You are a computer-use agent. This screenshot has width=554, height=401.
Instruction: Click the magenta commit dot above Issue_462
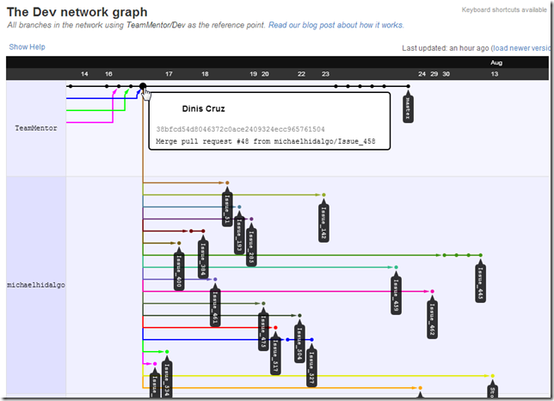tap(432, 292)
